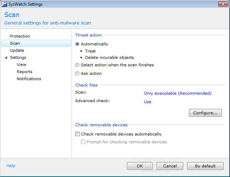
Task: Open the Reports settings subpage
Action: [x=24, y=72]
